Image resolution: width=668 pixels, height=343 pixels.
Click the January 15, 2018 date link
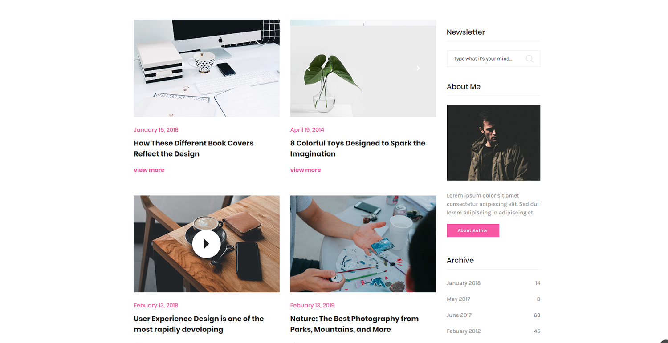coord(156,130)
